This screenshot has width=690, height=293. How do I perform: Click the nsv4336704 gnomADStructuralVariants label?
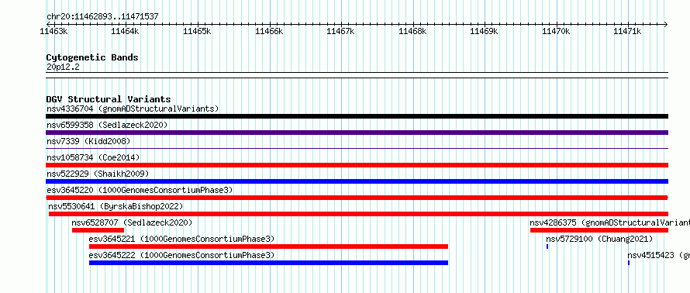(x=133, y=109)
